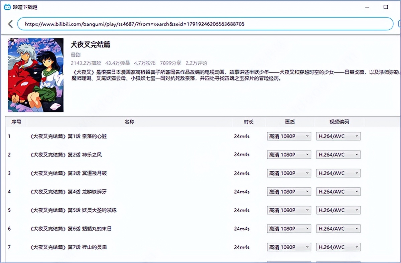Click the 时长 column header

click(249, 122)
